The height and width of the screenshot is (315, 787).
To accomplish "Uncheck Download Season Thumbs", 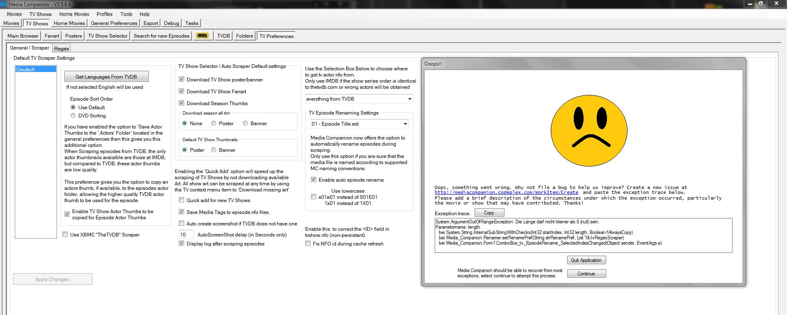I will (181, 103).
